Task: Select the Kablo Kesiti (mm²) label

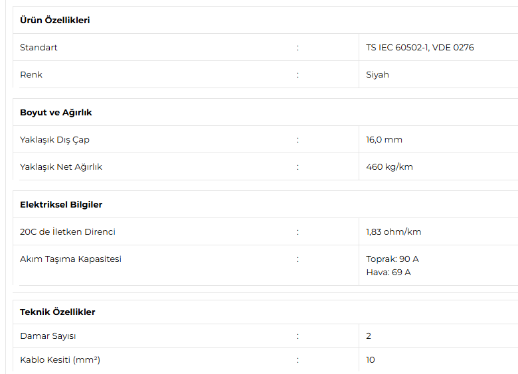Action: pyautogui.click(x=60, y=360)
